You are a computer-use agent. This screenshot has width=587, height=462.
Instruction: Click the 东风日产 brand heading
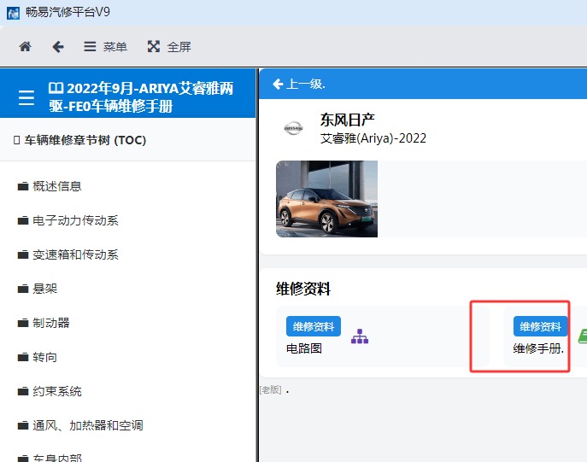coord(348,120)
